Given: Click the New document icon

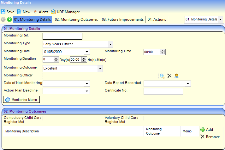Looking at the screenshot, I should [x=19, y=12].
